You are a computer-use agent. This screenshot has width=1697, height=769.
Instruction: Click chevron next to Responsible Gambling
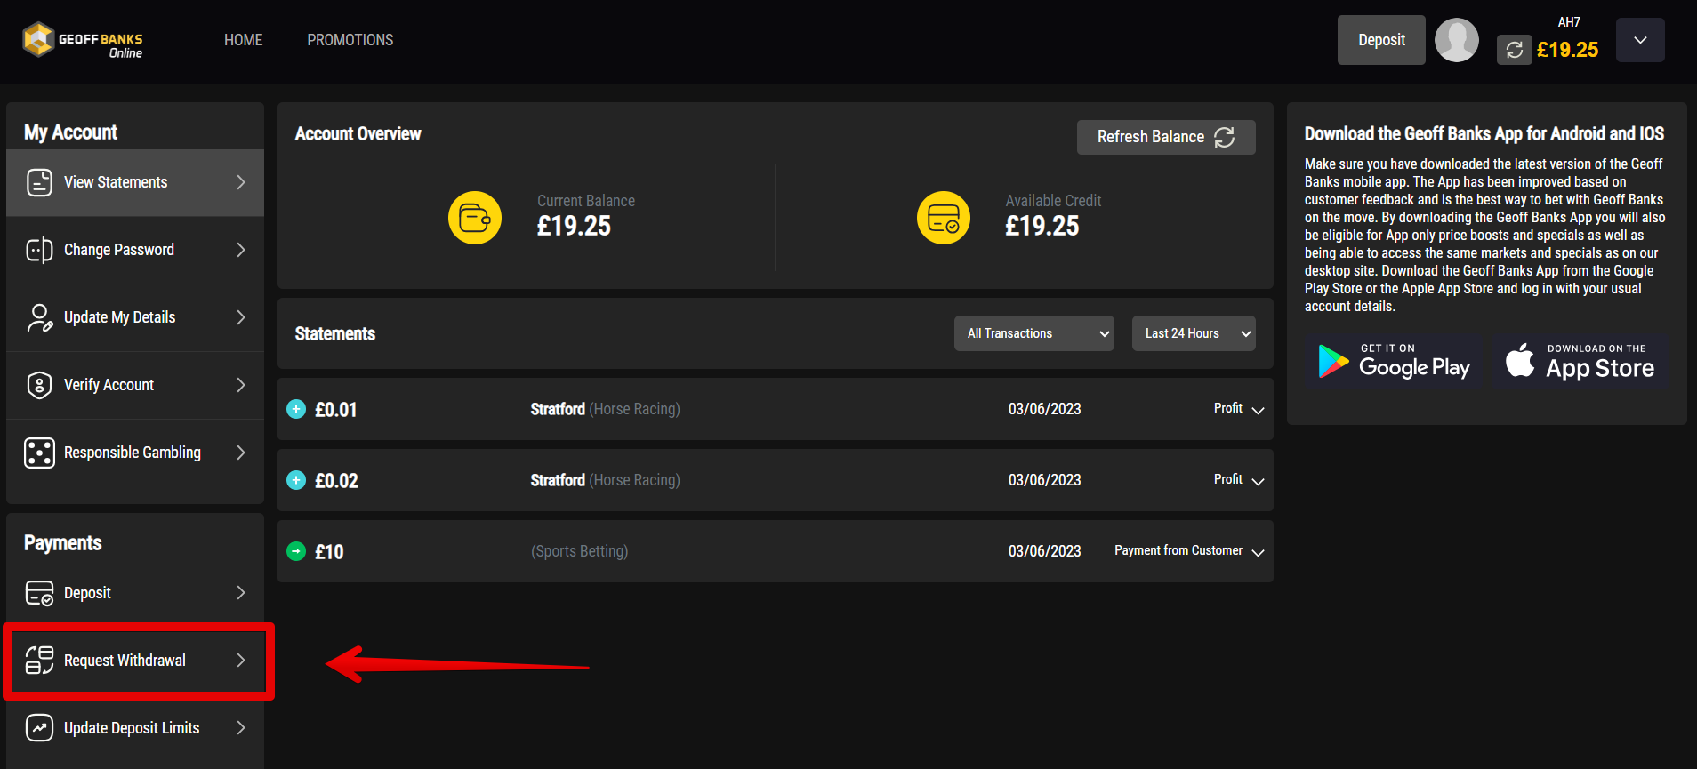(x=241, y=453)
